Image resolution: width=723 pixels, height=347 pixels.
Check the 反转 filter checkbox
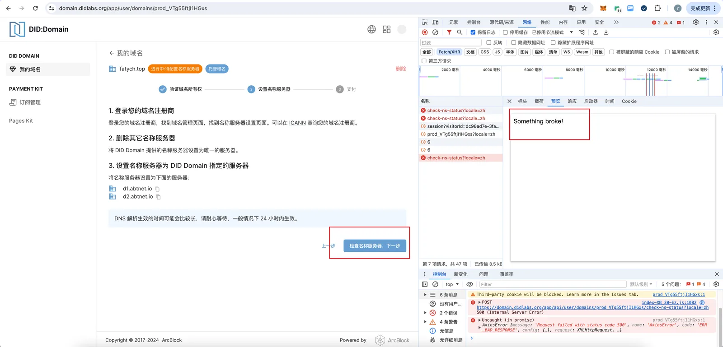point(488,42)
